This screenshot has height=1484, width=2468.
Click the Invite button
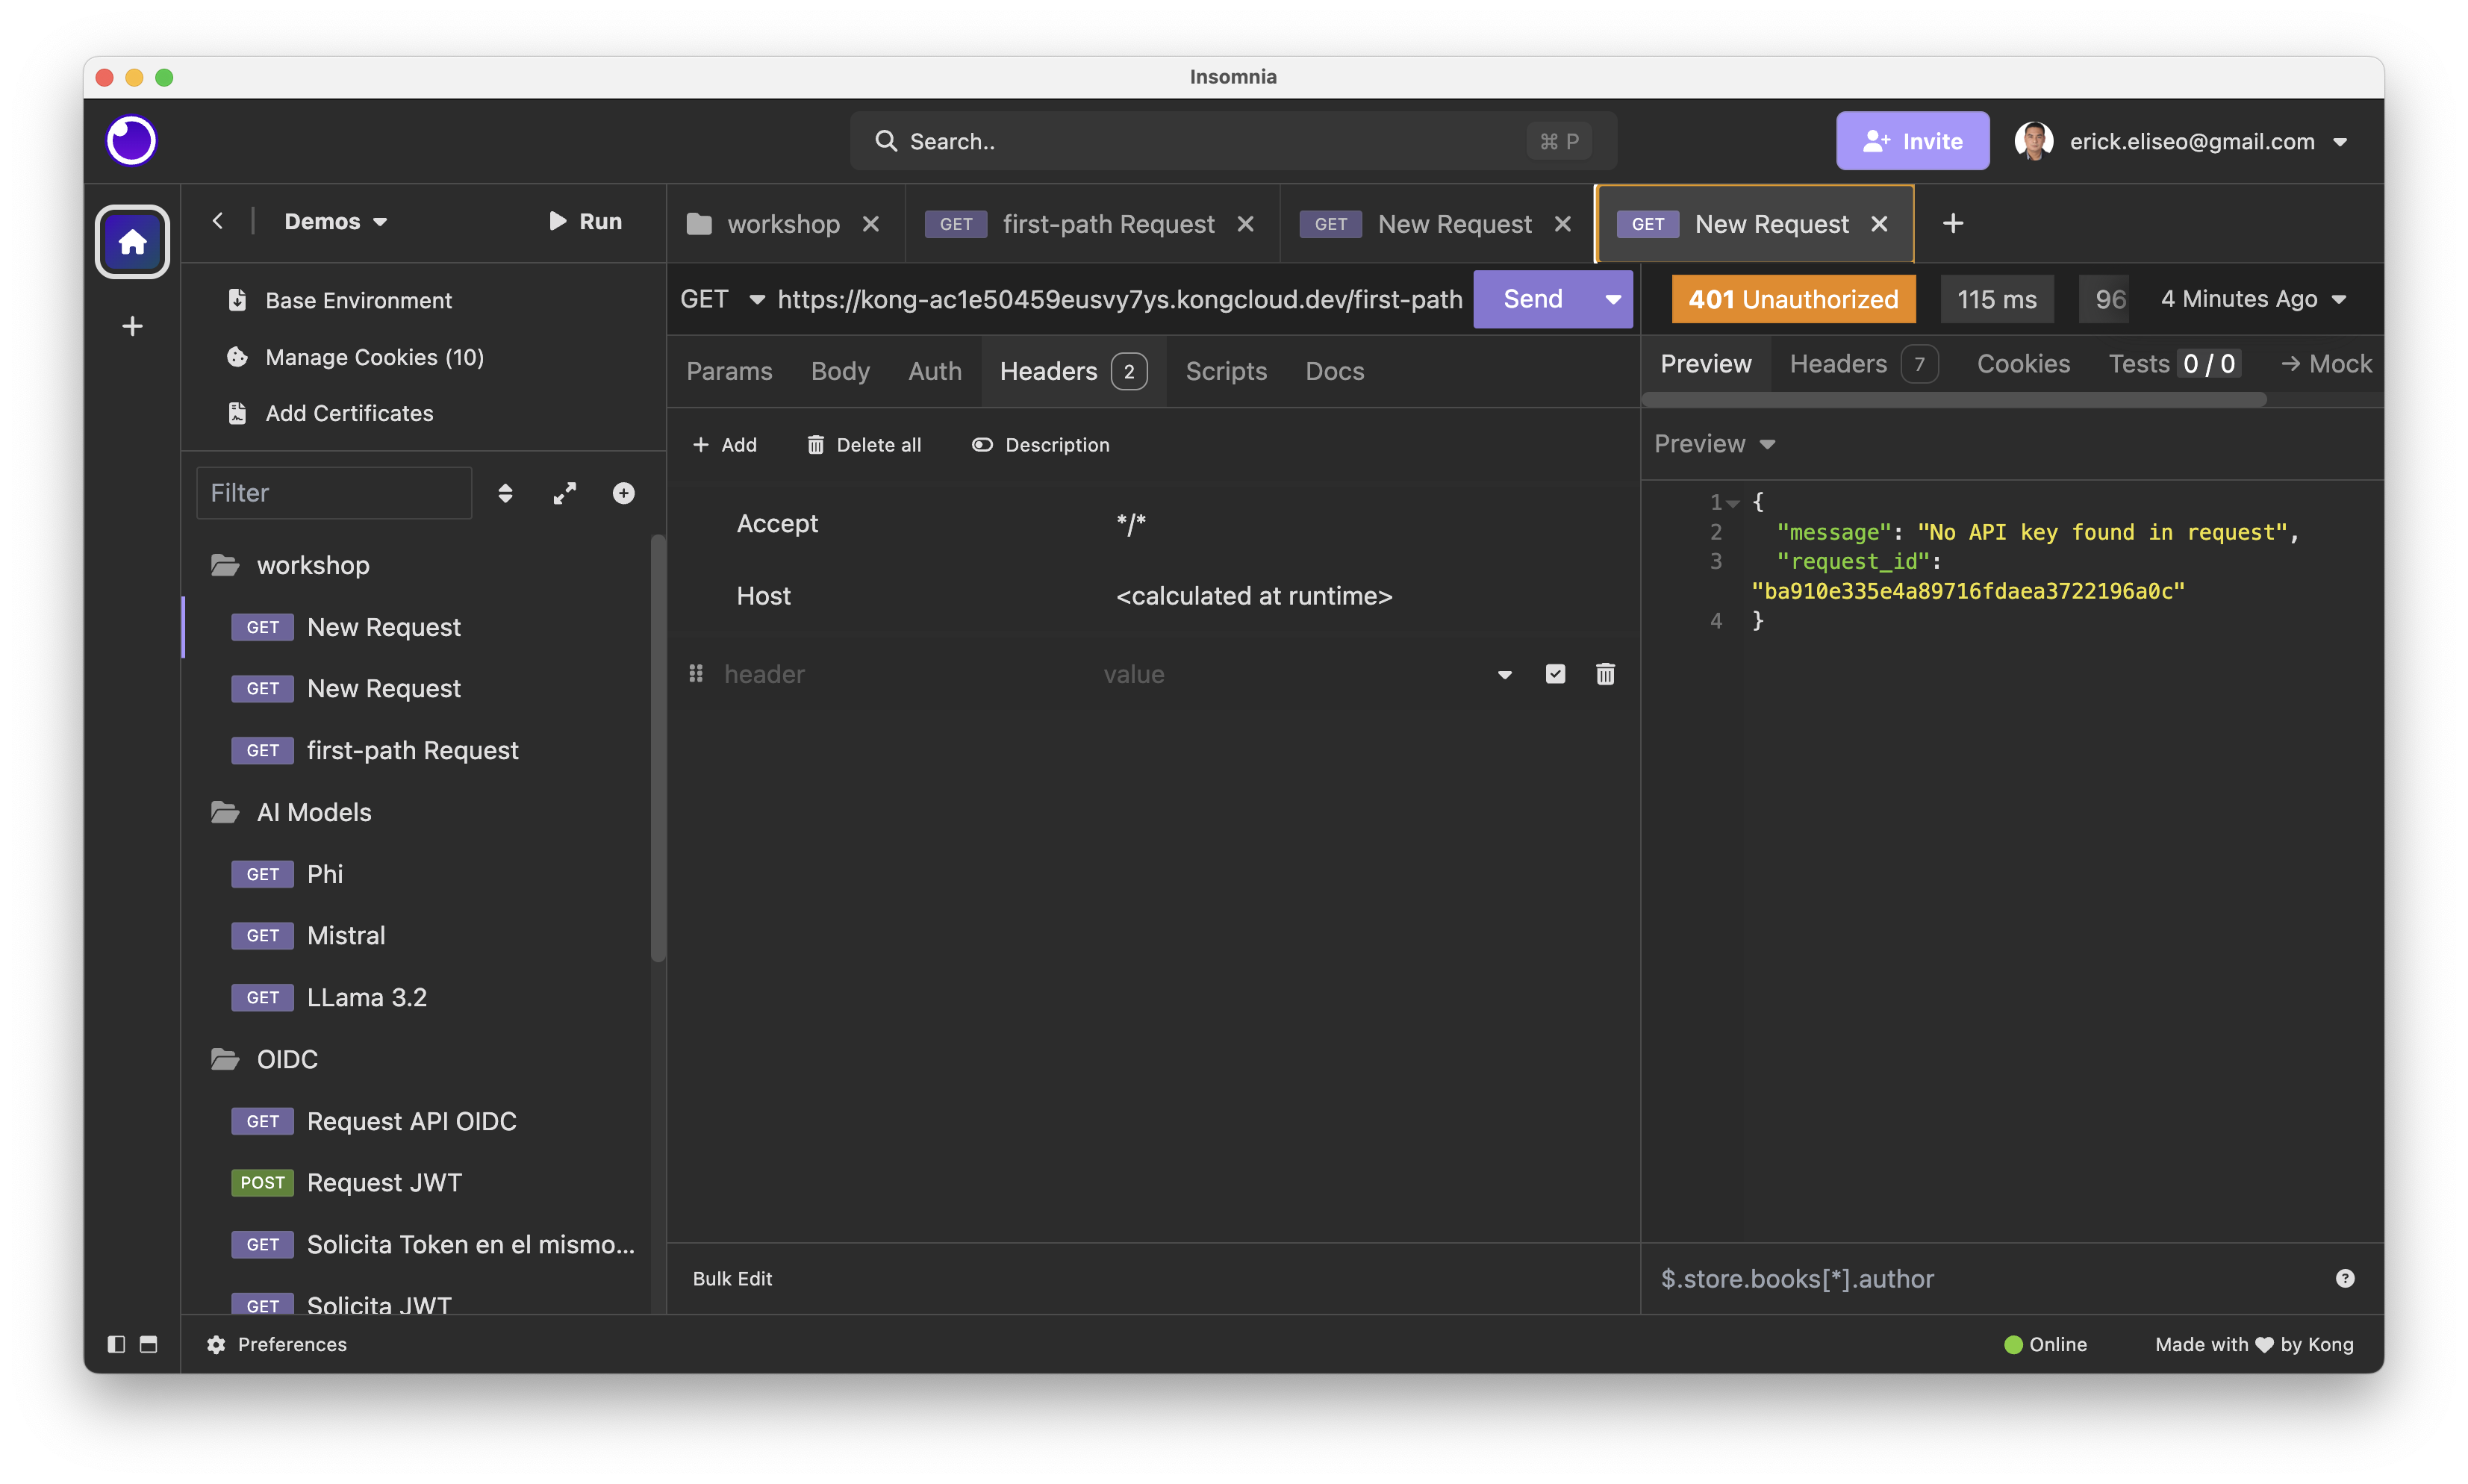click(x=1912, y=141)
